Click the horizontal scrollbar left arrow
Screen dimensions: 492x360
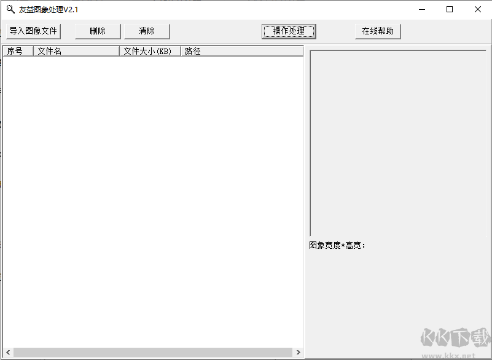pos(8,352)
